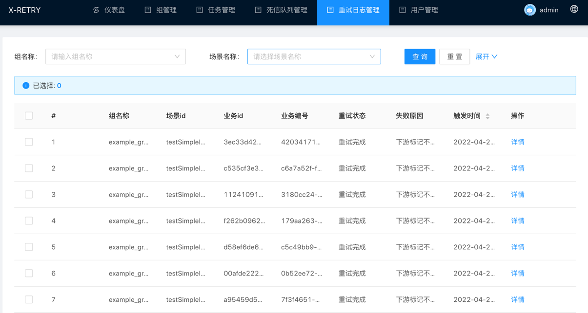Click the 死信队列管理 menu icon

[258, 10]
